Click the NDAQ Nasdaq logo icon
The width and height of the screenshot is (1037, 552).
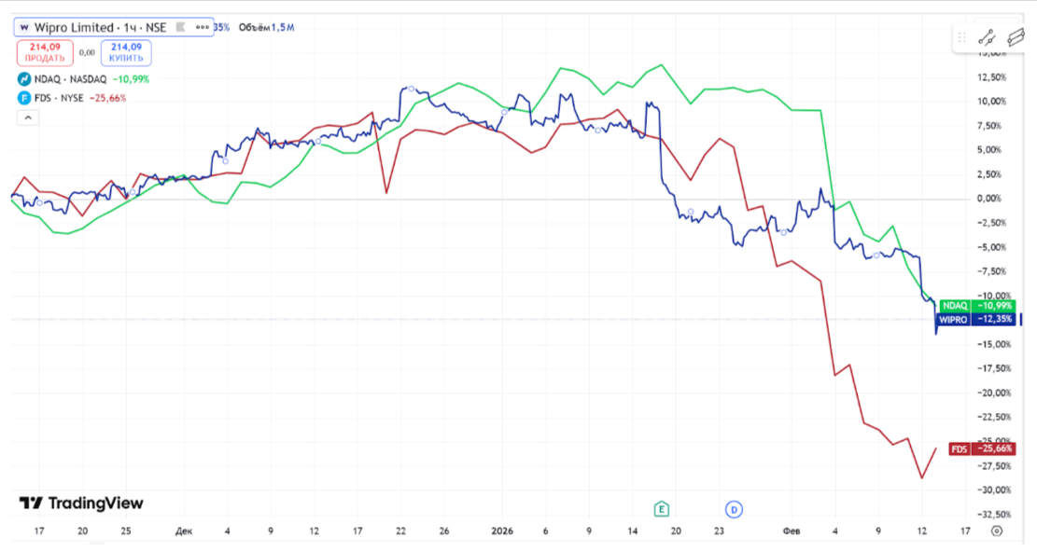(x=22, y=79)
